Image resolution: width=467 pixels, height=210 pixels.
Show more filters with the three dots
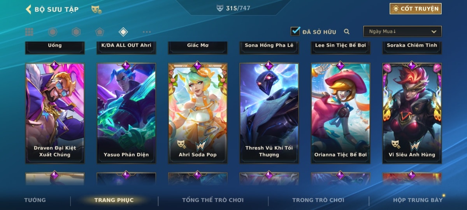tap(147, 32)
